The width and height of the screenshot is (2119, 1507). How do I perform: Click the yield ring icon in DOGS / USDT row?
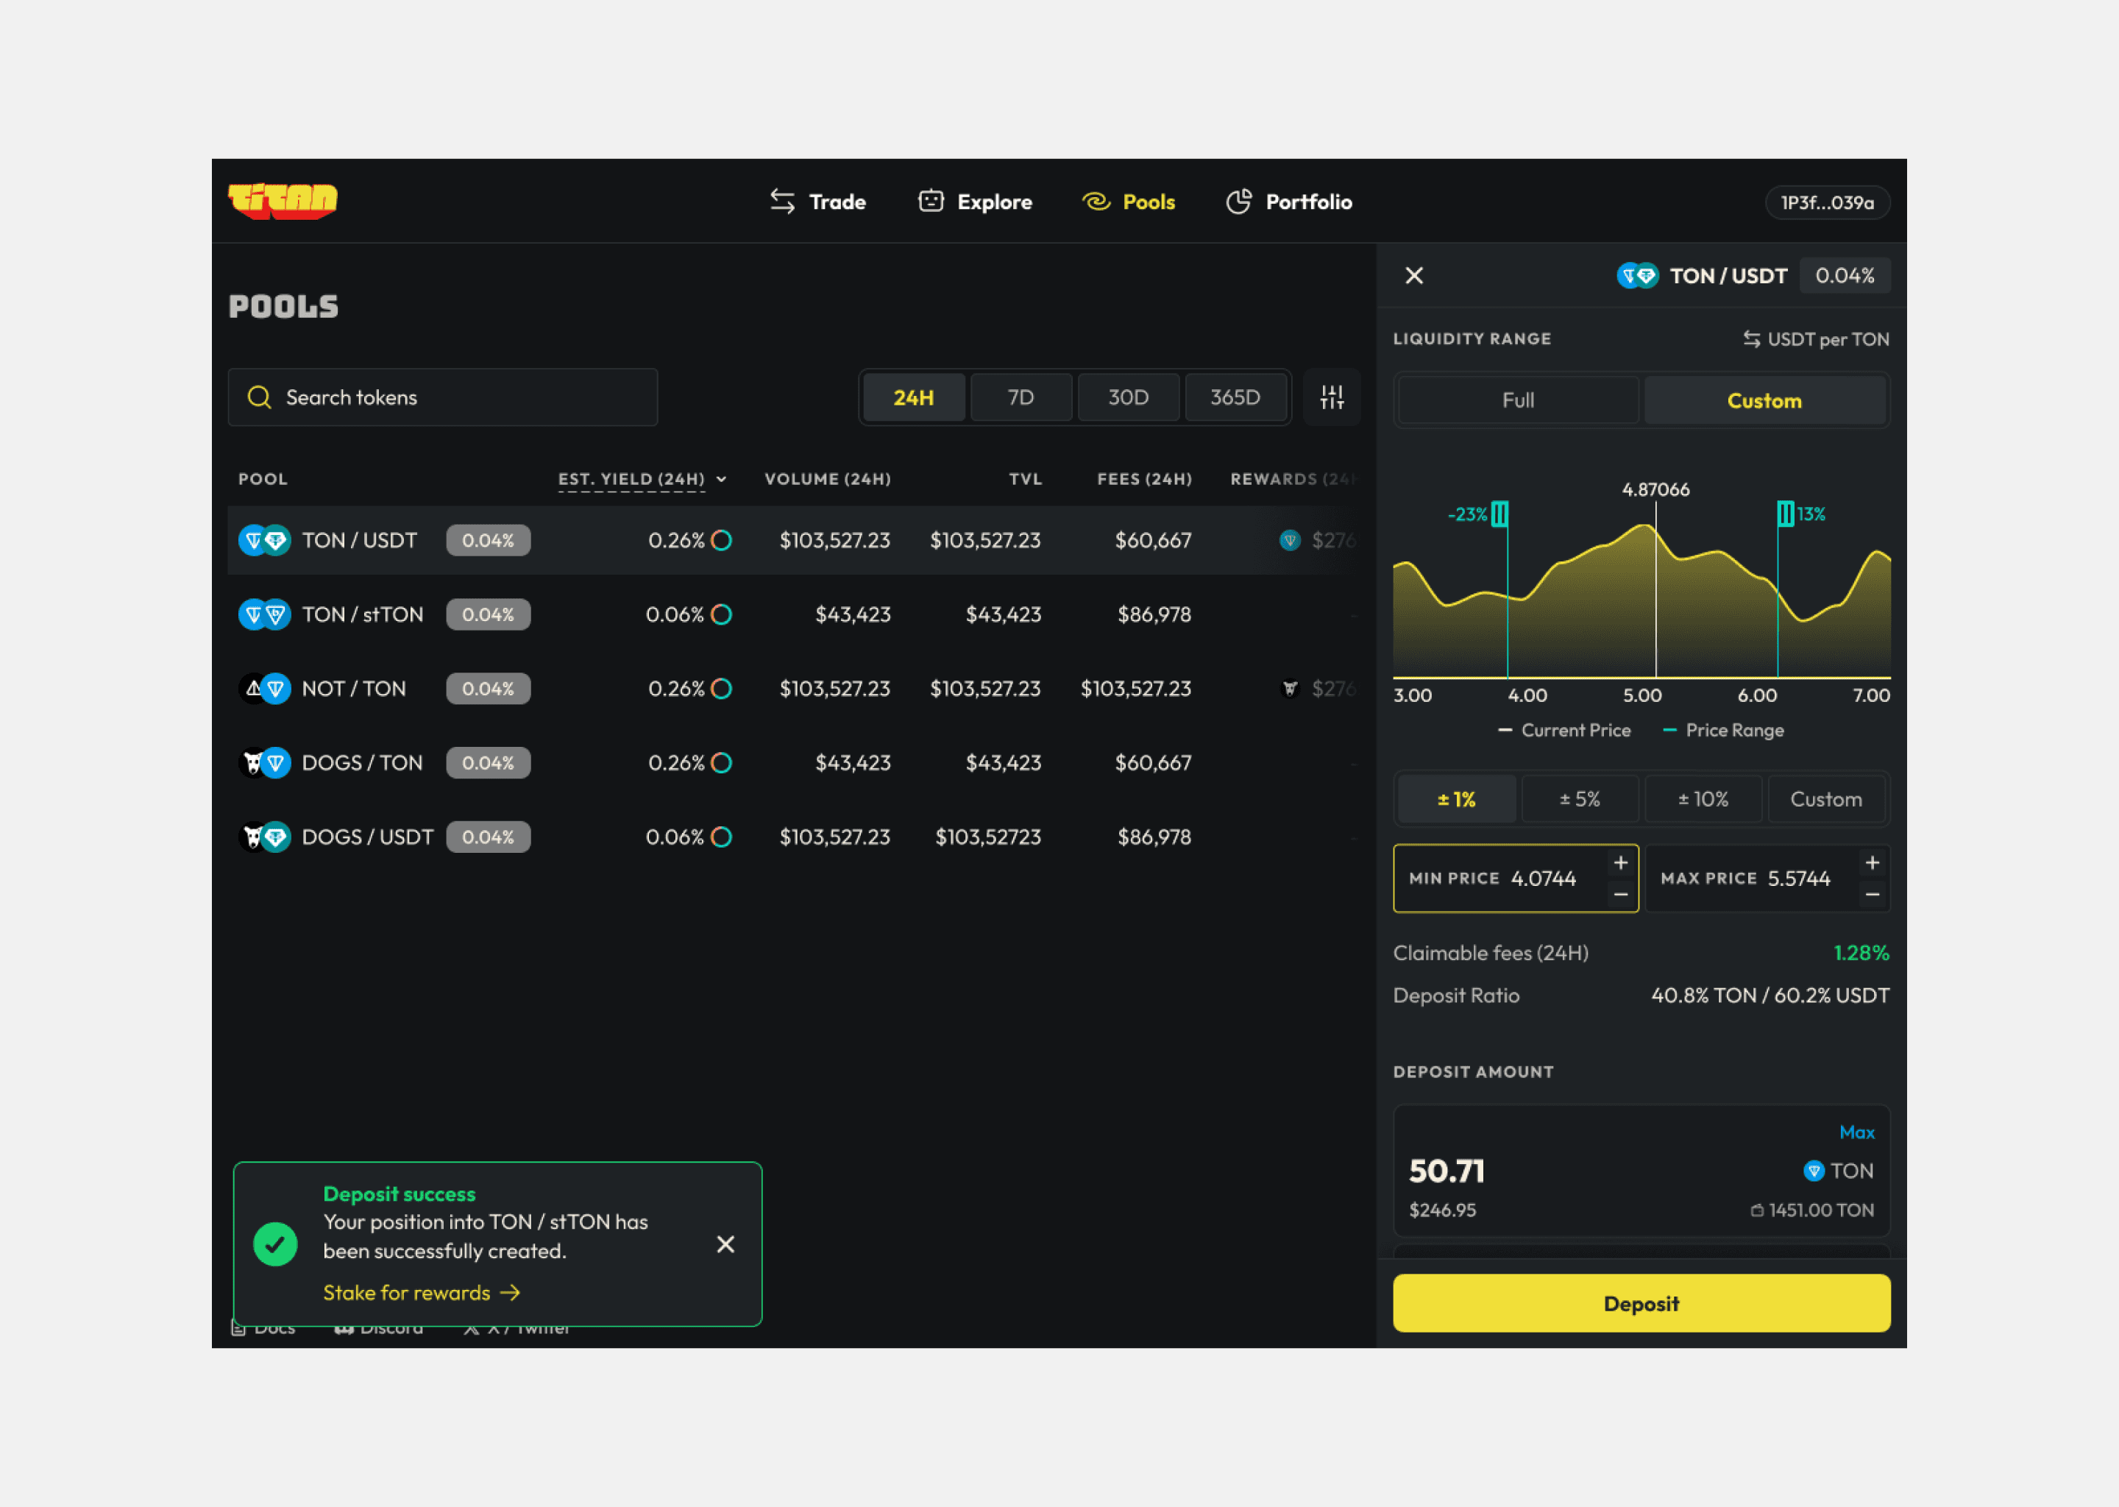(721, 837)
